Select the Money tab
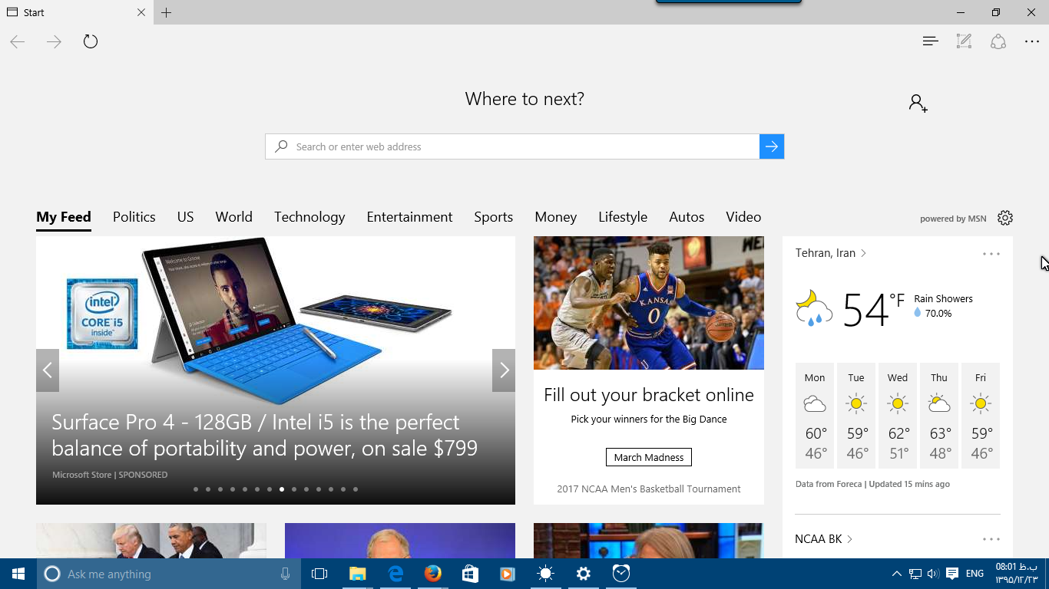1049x589 pixels. point(556,217)
